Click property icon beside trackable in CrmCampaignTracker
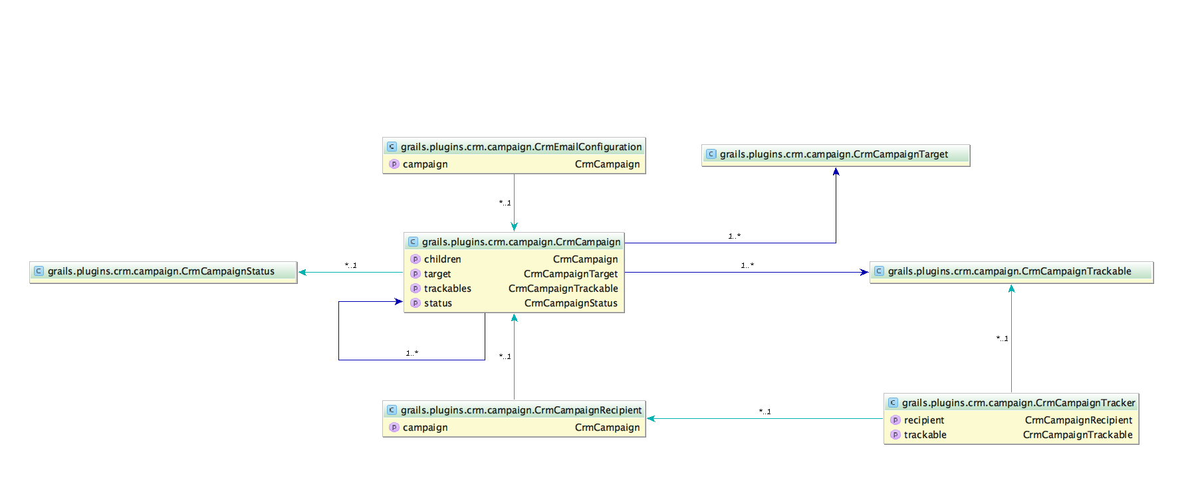Viewport: 1190px width, 492px height. [895, 435]
